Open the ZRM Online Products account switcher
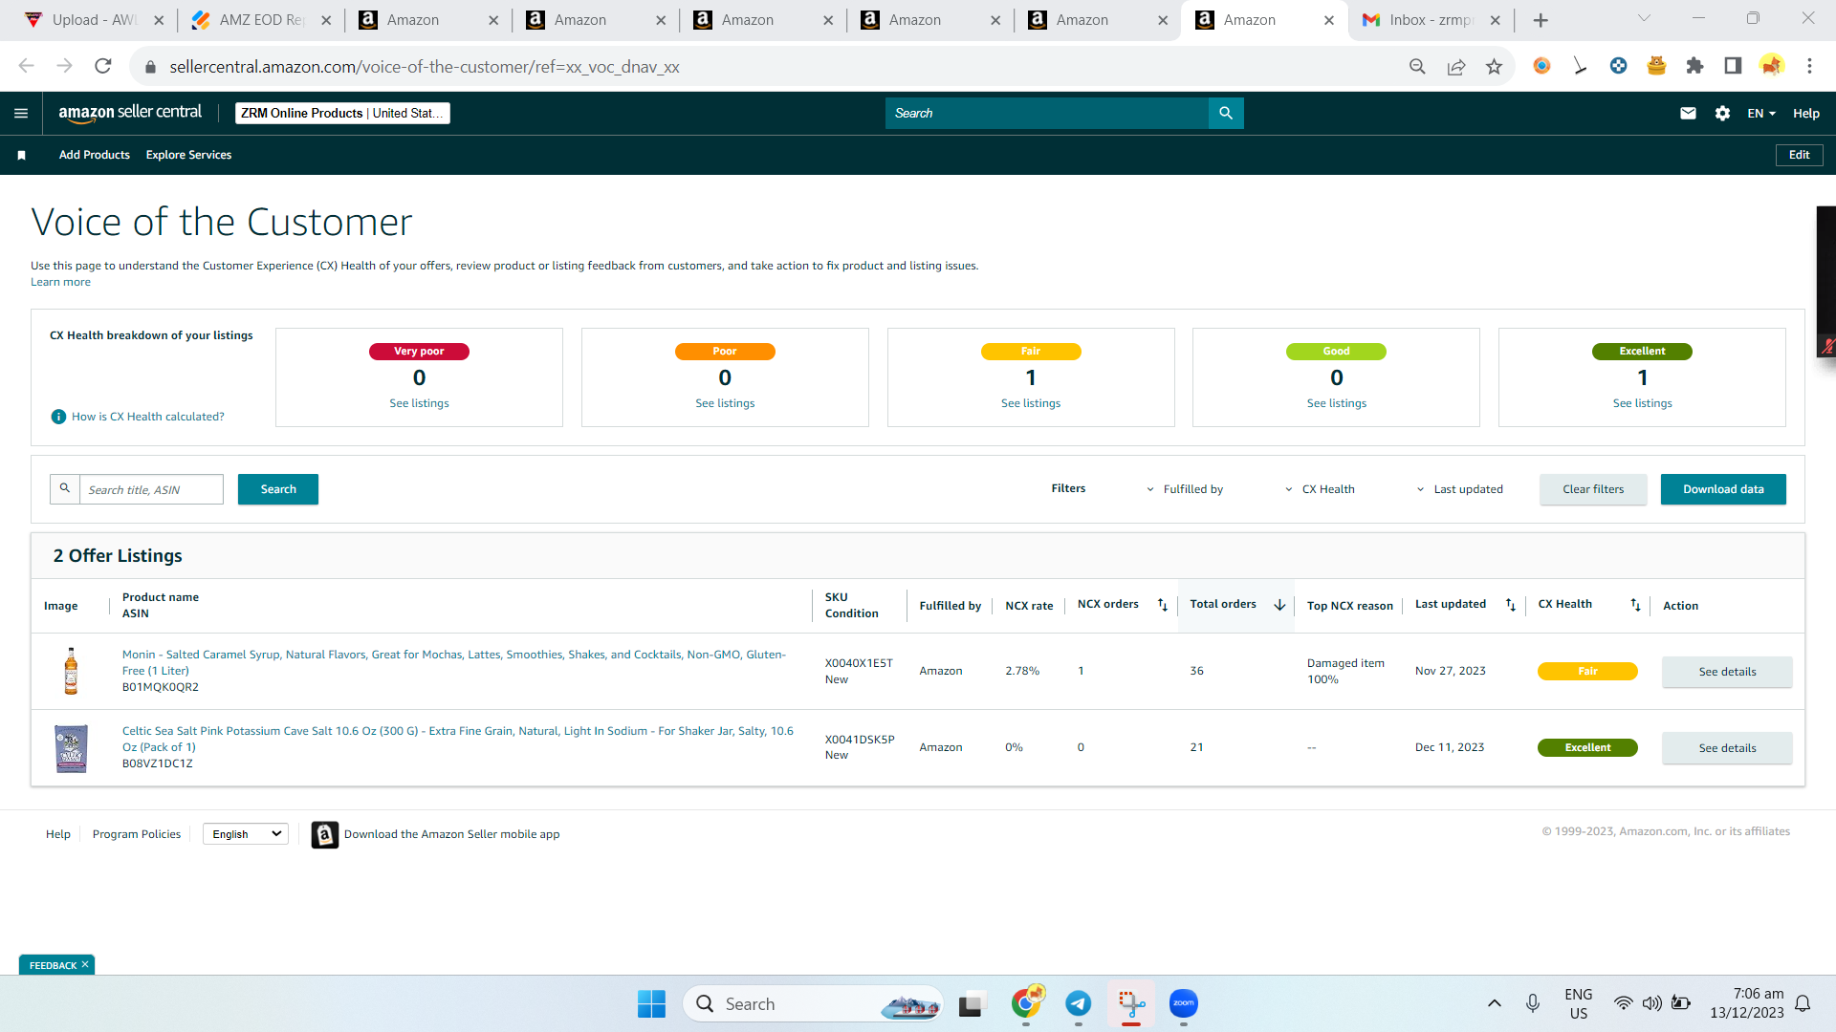This screenshot has width=1836, height=1032. pos(342,113)
